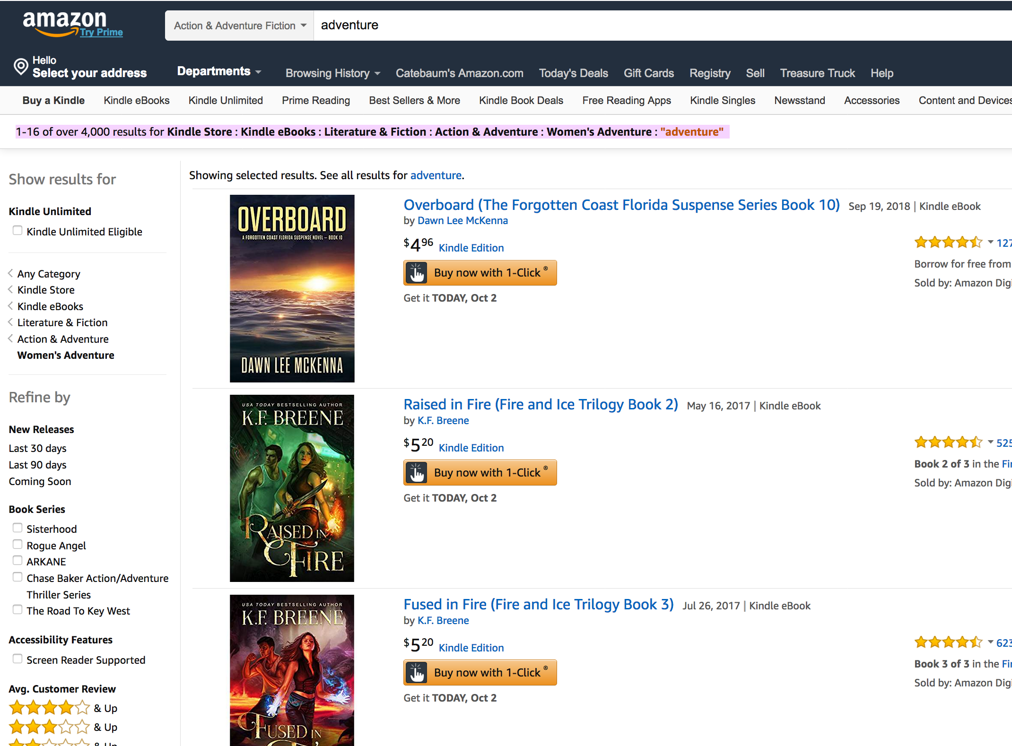Check the Rogue Angel series checkbox
Viewport: 1012px width, 746px height.
click(17, 544)
